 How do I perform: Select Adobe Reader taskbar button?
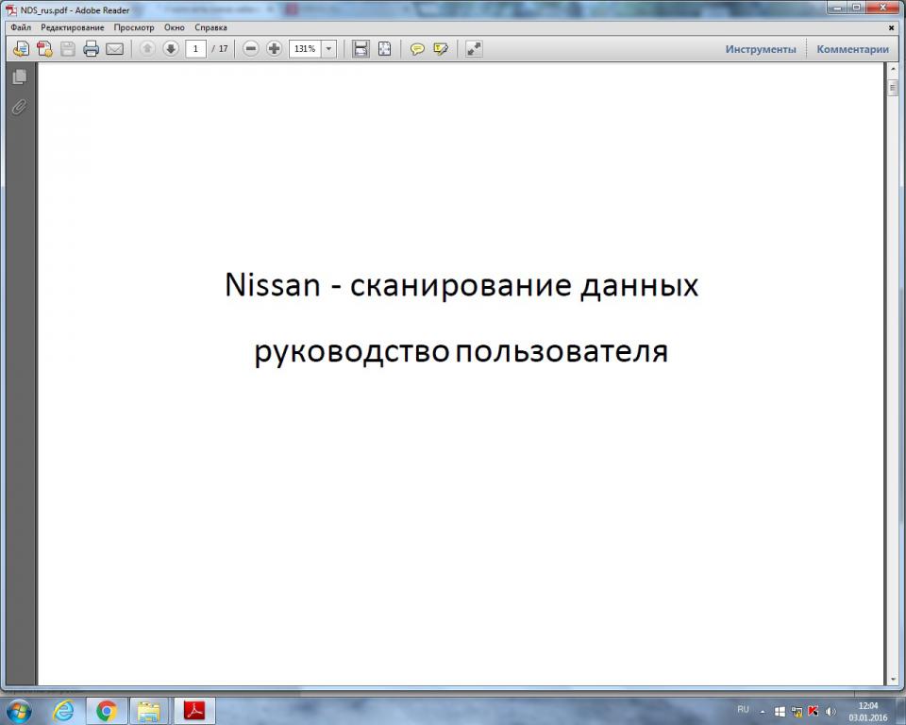coord(194,711)
